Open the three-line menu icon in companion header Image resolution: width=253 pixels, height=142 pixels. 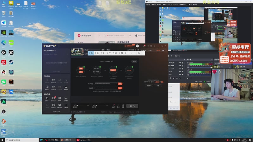tap(154, 46)
